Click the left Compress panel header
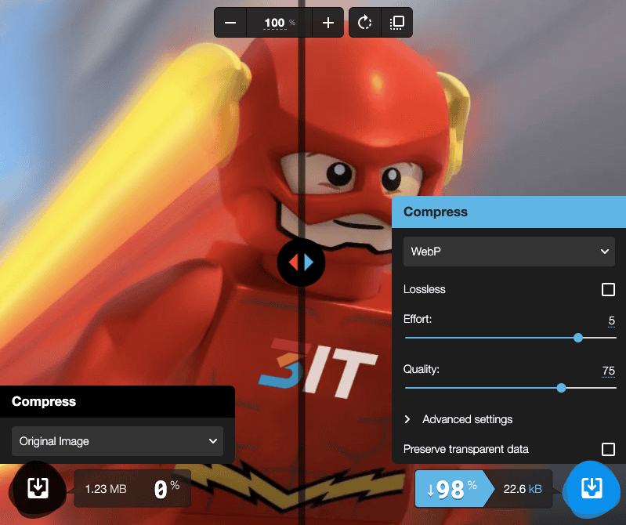626x525 pixels. pos(118,402)
